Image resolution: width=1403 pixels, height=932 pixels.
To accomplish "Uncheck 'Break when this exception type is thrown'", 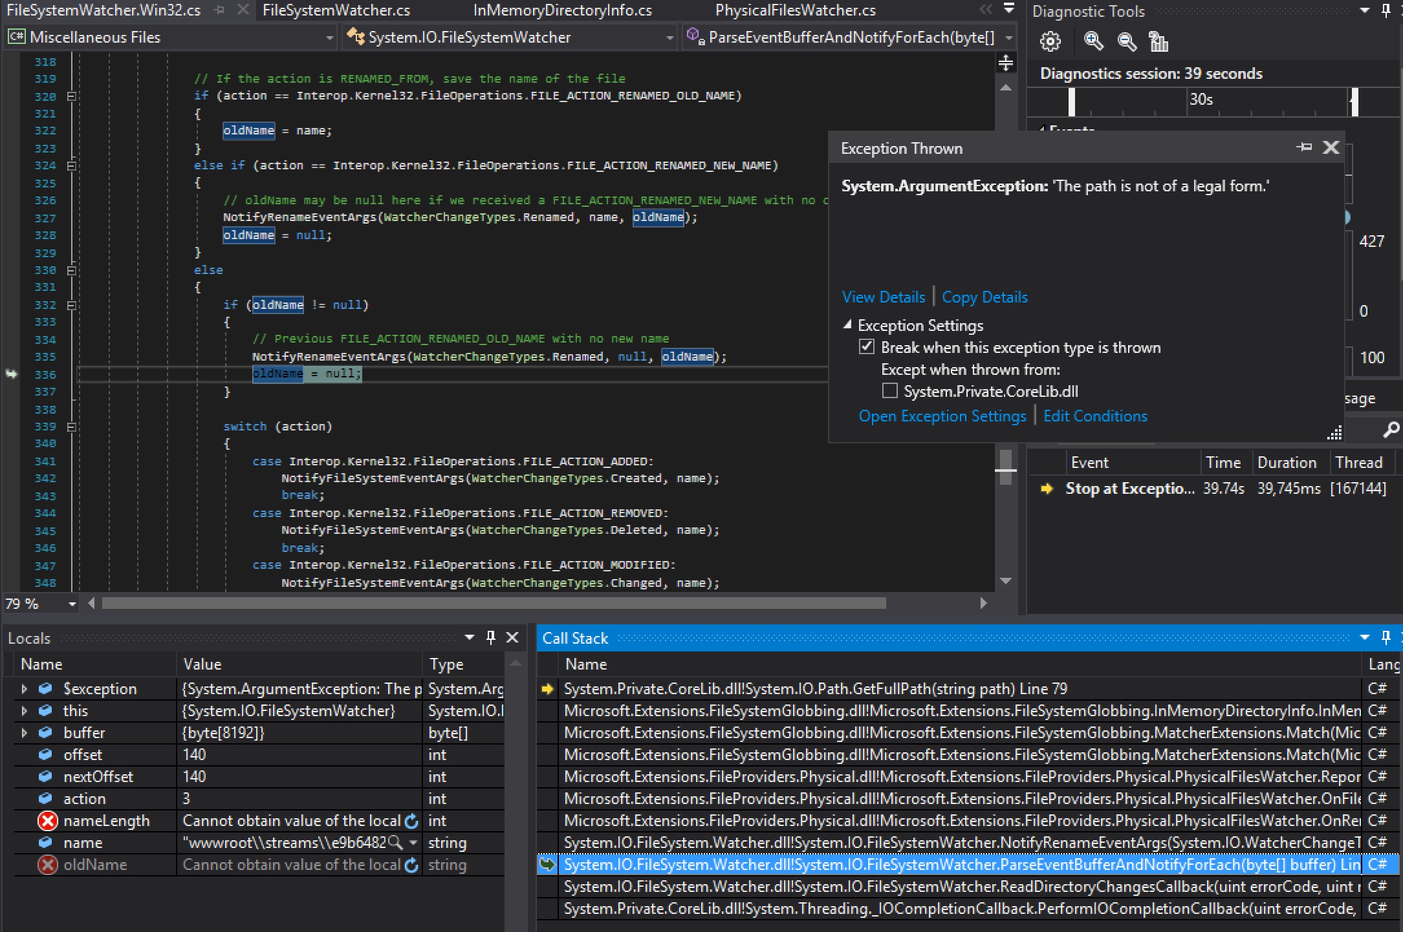I will pos(866,347).
